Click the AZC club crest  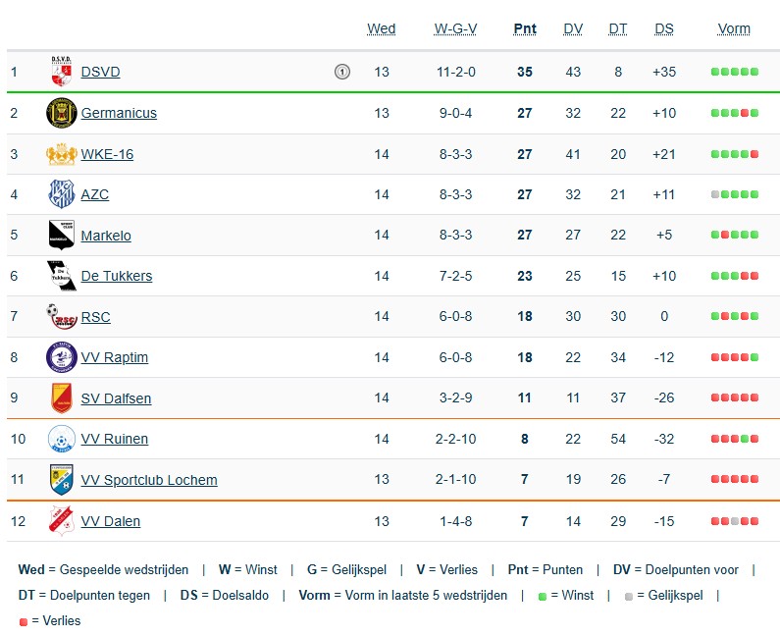pos(61,194)
